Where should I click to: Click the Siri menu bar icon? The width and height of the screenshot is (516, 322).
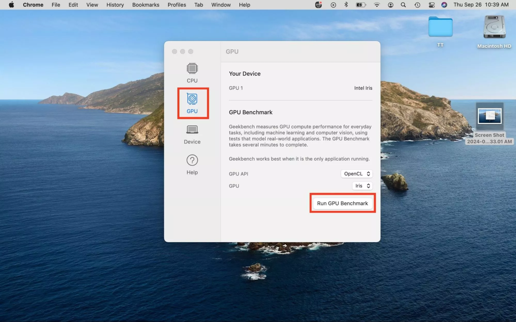[x=444, y=5]
